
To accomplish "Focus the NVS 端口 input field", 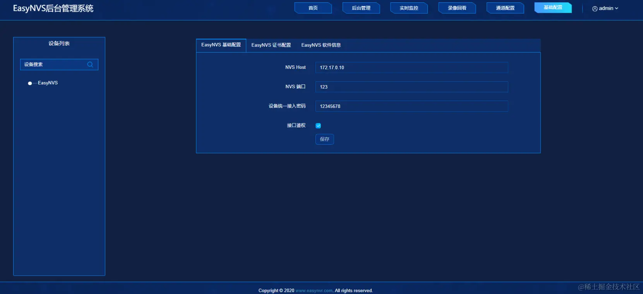I will pos(412,87).
